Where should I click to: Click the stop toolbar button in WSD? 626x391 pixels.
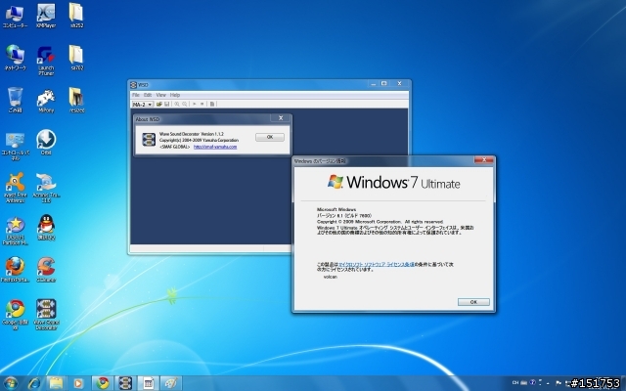pos(202,105)
